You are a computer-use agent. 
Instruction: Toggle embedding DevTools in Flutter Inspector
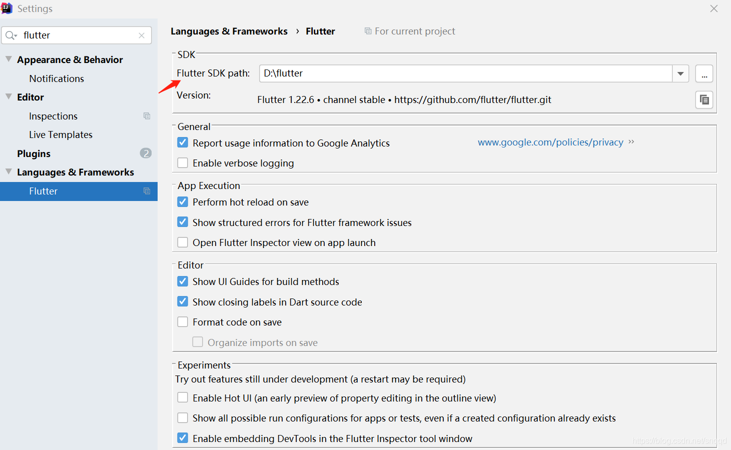click(x=183, y=438)
